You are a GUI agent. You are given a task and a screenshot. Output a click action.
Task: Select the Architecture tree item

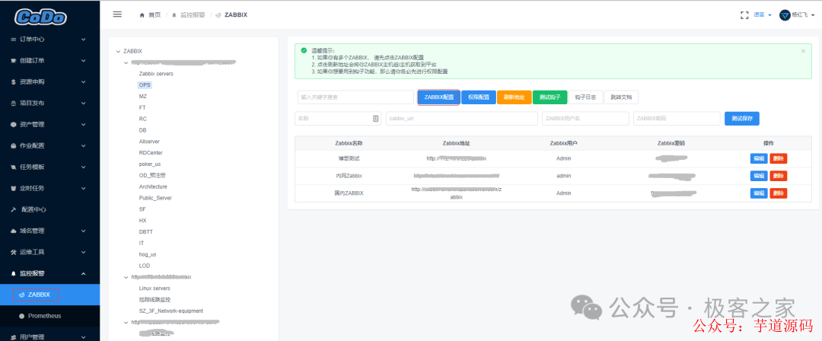[x=153, y=186]
